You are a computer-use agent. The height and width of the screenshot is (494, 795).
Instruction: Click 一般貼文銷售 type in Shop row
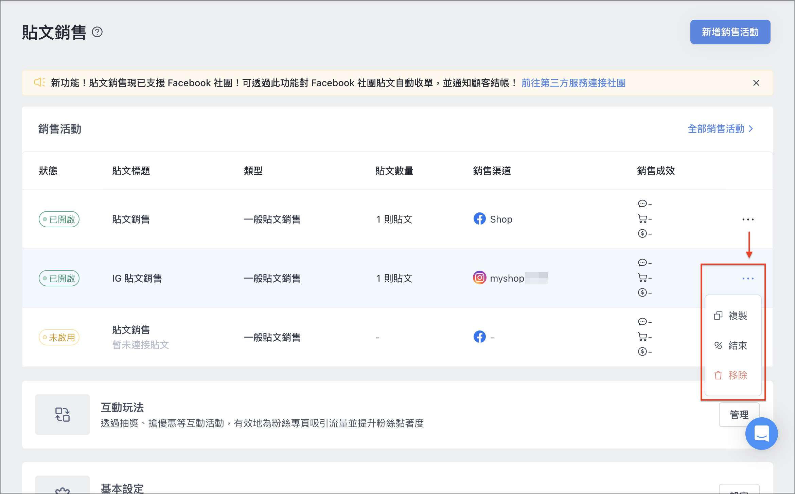click(272, 220)
